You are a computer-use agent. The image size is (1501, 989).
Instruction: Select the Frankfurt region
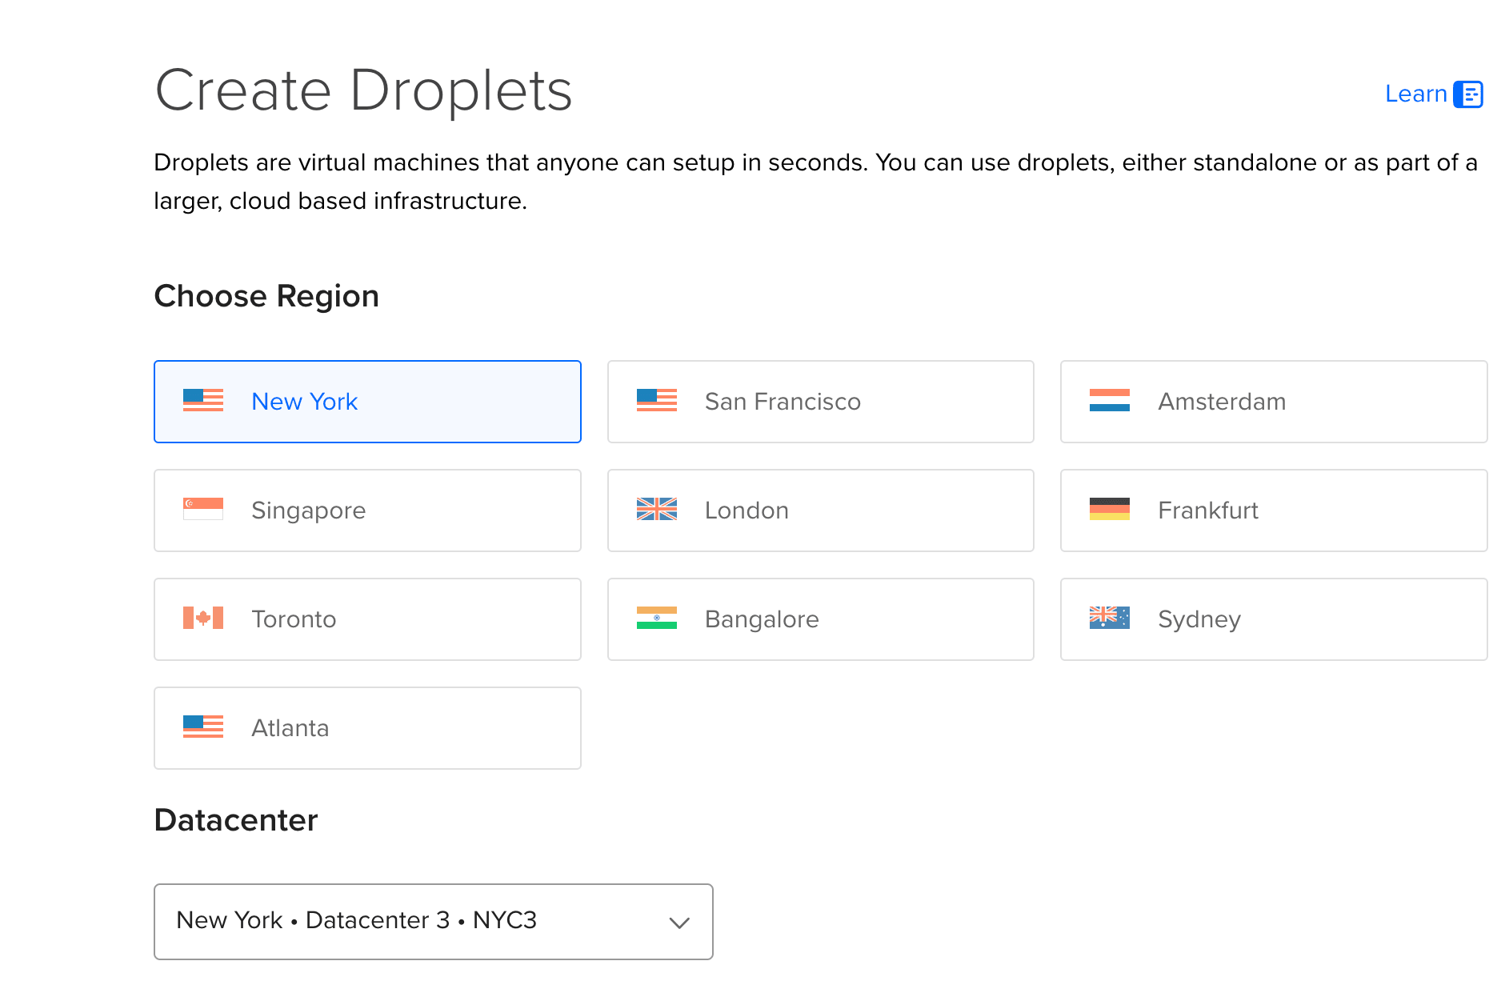(x=1272, y=510)
